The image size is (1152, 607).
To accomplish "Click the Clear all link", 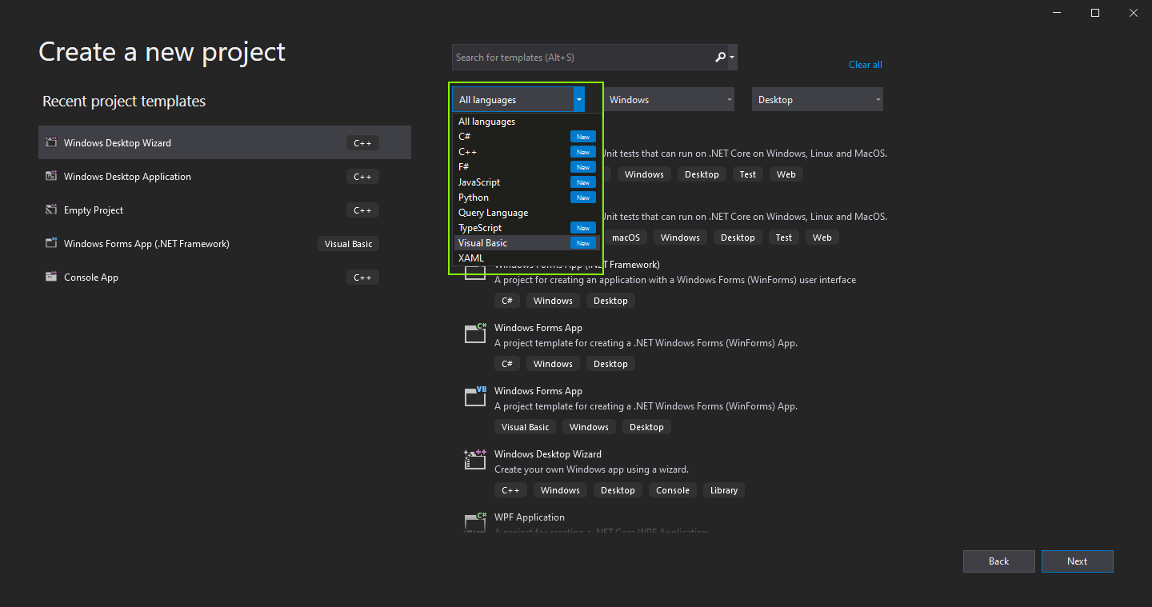I will [x=866, y=65].
